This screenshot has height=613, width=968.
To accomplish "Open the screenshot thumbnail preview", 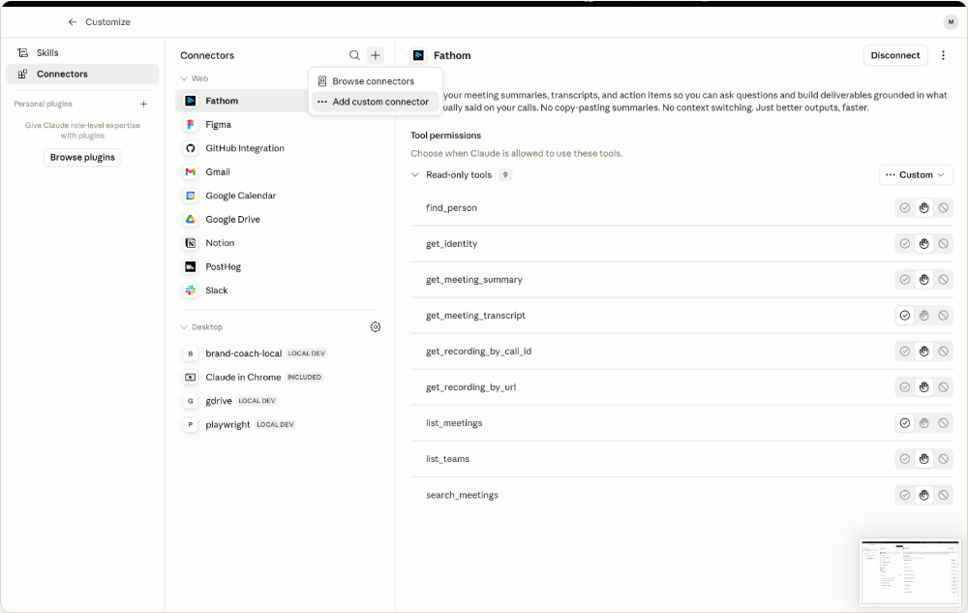I will (x=911, y=572).
